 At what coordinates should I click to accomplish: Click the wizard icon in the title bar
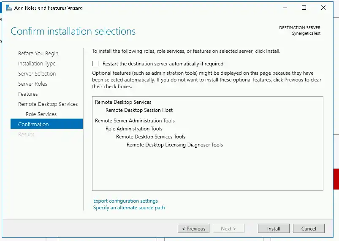tap(8, 8)
